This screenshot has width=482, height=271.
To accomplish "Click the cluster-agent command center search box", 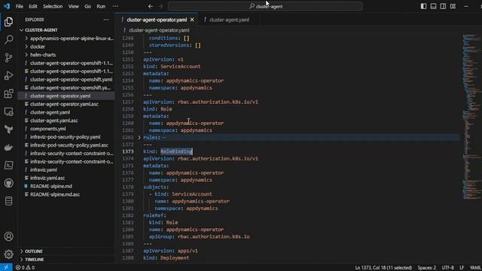I will click(265, 6).
